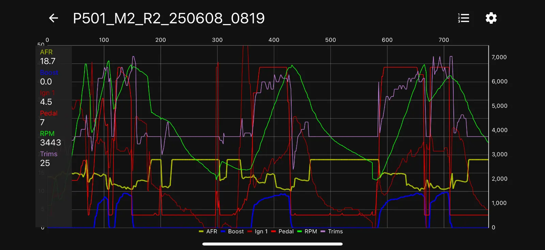Toggle AFR series label in legend
This screenshot has height=250, width=545.
pyautogui.click(x=212, y=231)
